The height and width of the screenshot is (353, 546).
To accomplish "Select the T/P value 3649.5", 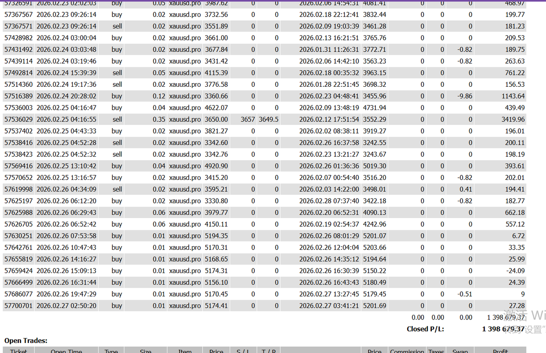I will (x=268, y=119).
